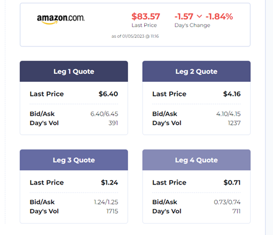The image size is (273, 235).
Task: Select Leg 1 bid/ask 6.40/6.45
Action: point(104,114)
